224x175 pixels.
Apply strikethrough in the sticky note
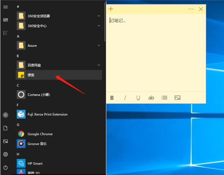click(x=151, y=98)
